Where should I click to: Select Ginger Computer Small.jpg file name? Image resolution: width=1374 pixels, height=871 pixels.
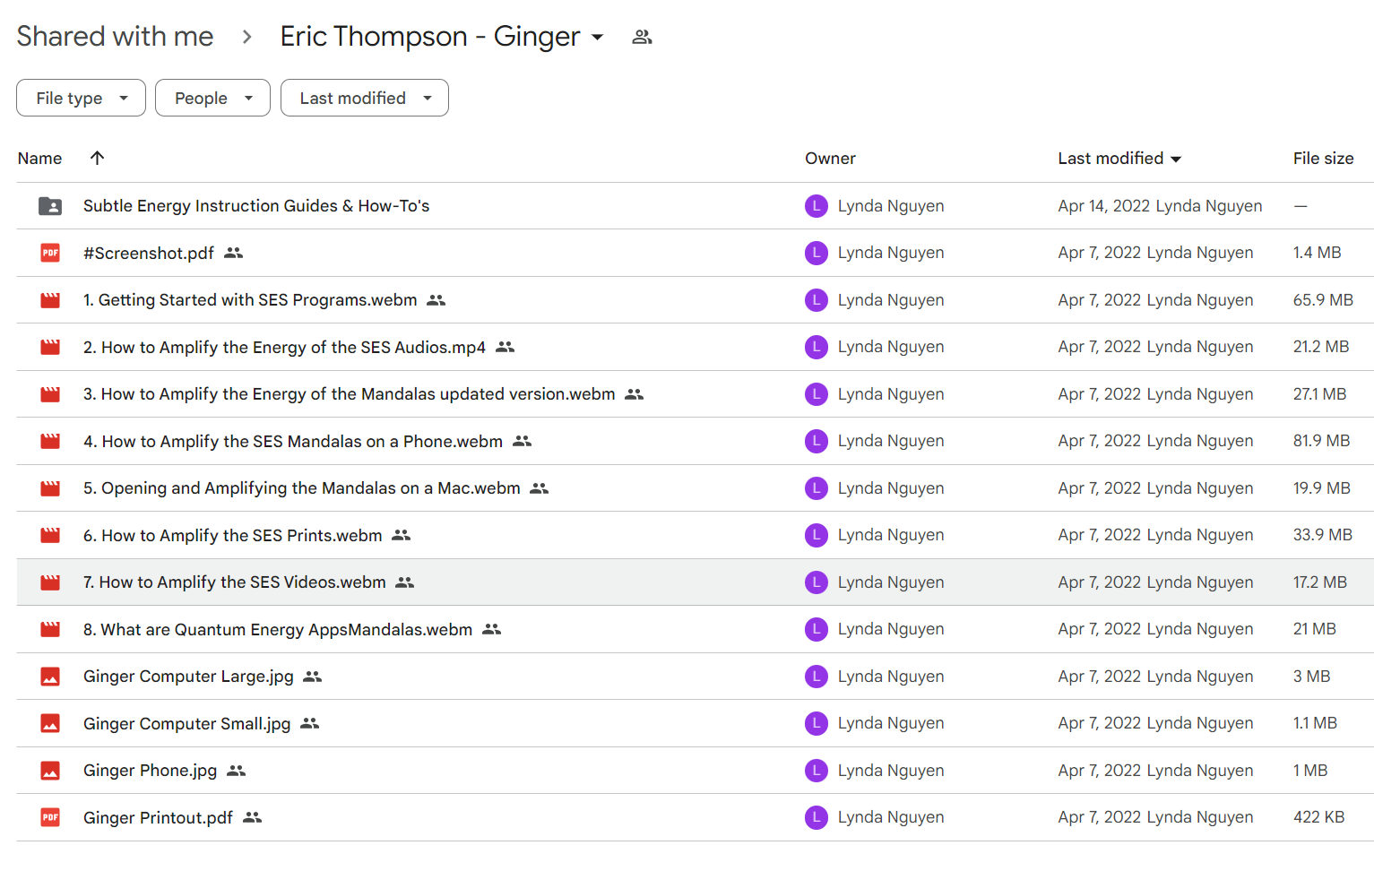coord(187,723)
